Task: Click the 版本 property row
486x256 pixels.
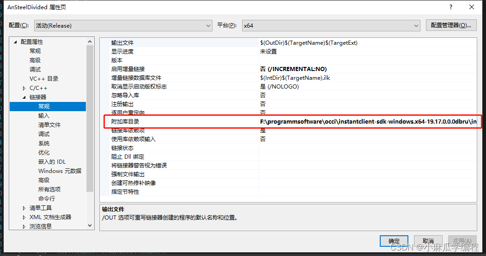Action: (288, 60)
